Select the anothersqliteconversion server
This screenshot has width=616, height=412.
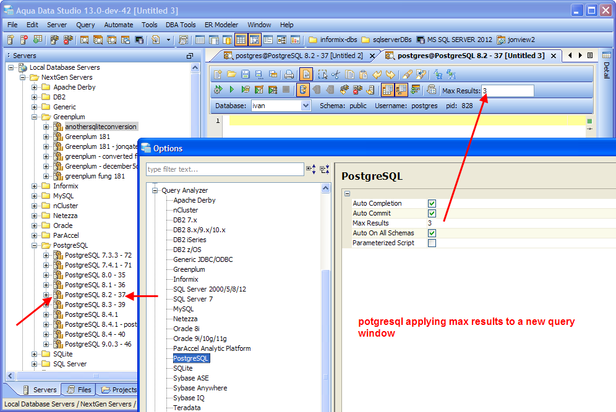101,127
